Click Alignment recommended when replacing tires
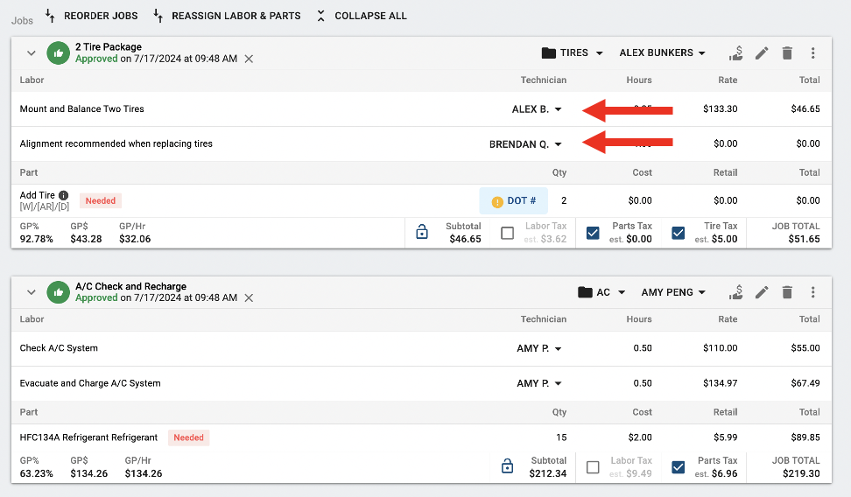The width and height of the screenshot is (851, 497). click(x=116, y=143)
